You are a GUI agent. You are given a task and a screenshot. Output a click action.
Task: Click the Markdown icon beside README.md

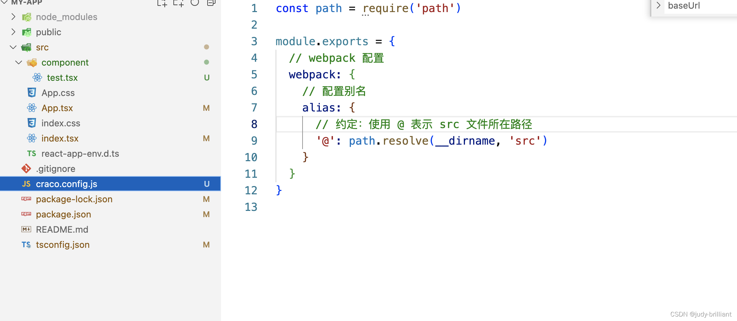pos(26,229)
